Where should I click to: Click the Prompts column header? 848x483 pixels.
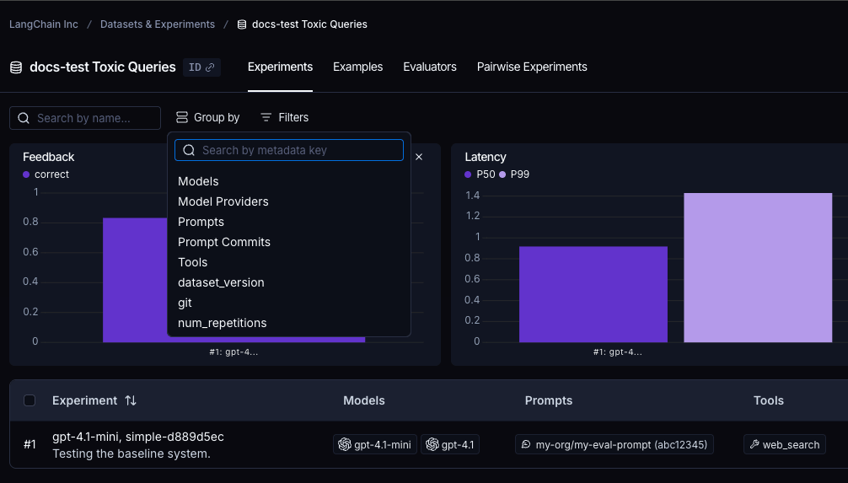pyautogui.click(x=549, y=400)
